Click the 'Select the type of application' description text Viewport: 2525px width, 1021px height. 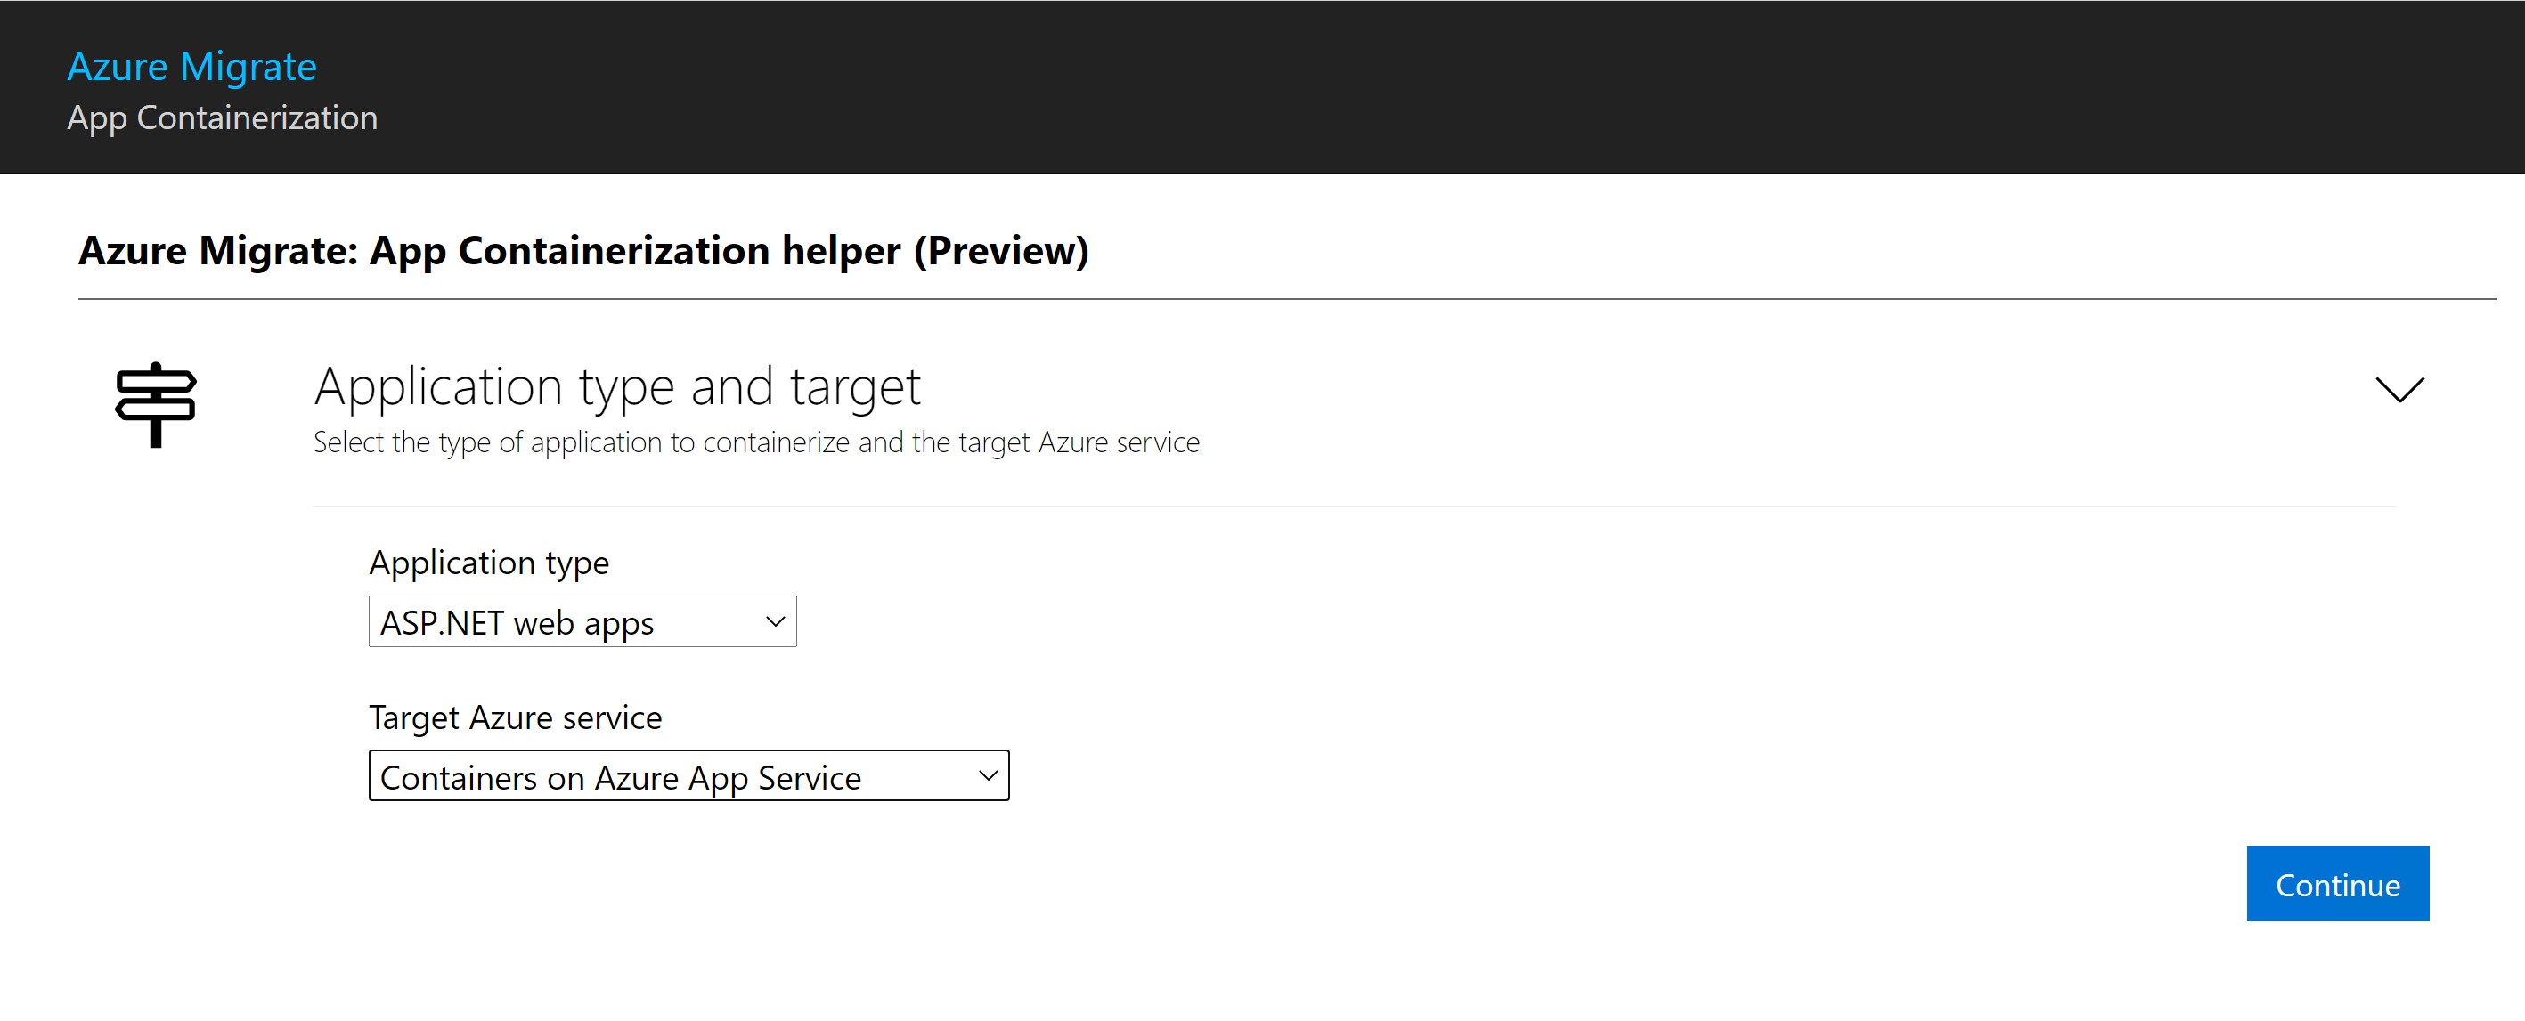tap(757, 443)
